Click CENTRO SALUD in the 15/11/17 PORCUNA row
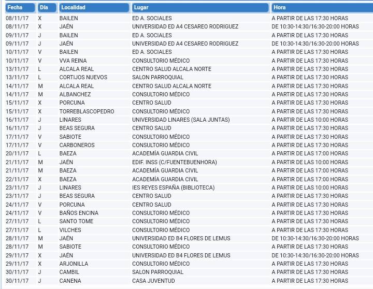 click(x=152, y=103)
